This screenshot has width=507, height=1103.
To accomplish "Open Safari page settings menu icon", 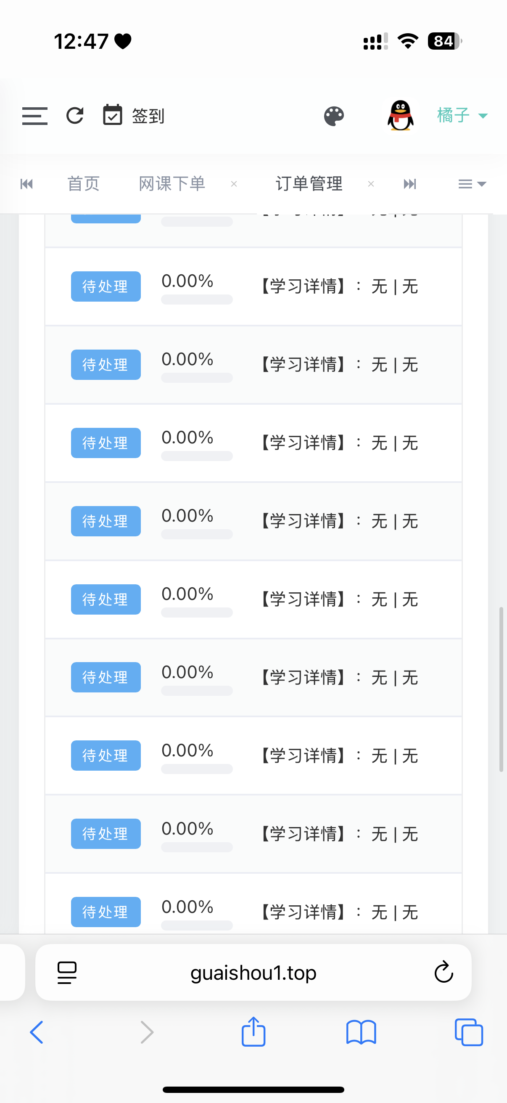I will (x=67, y=973).
